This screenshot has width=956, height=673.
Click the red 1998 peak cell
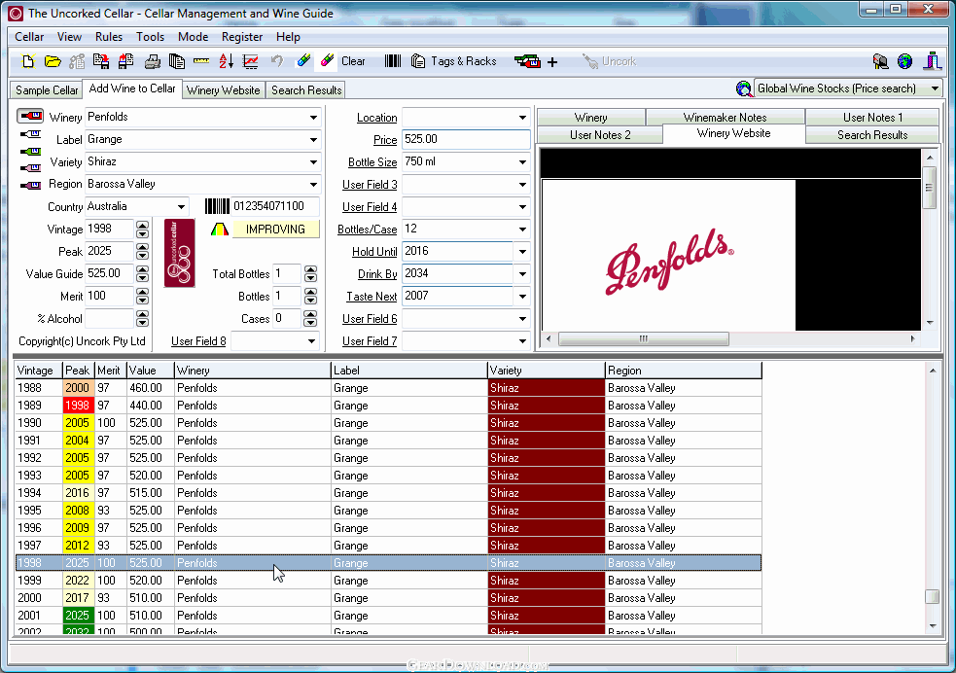click(x=78, y=406)
